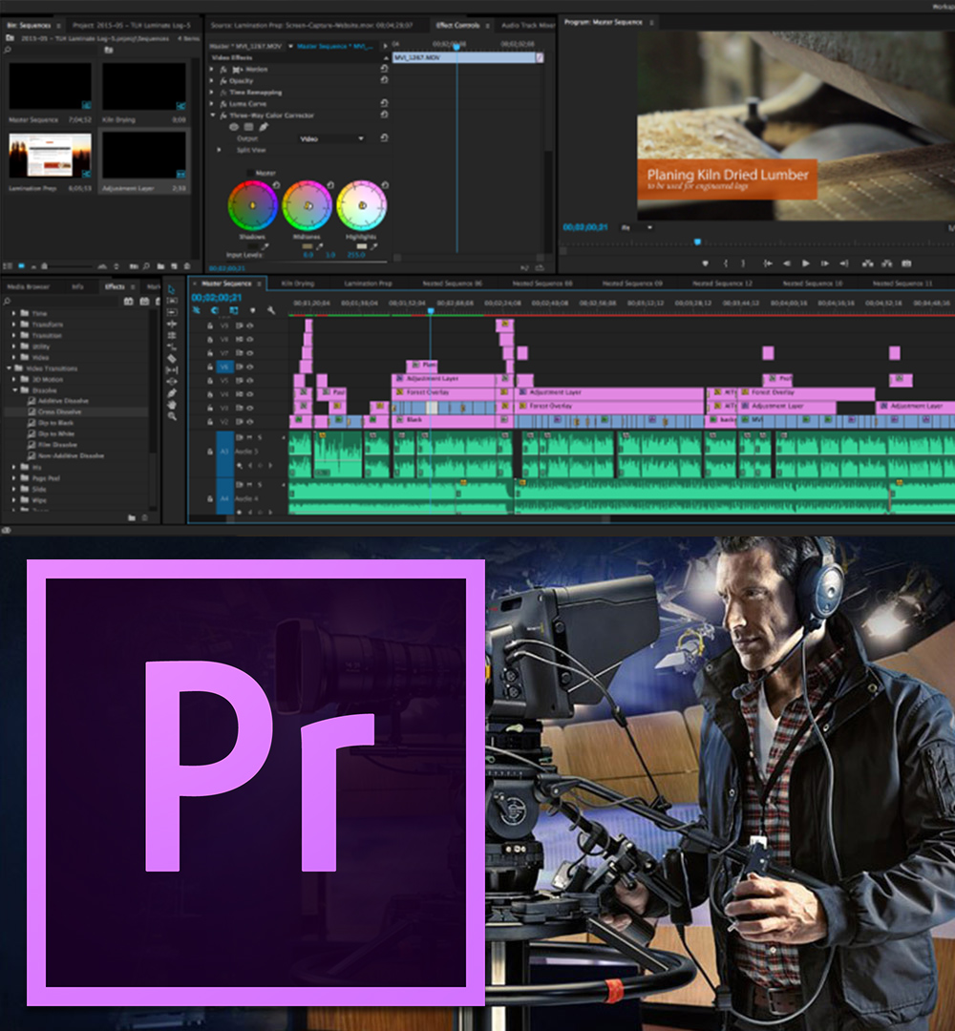The image size is (955, 1031).
Task: Reset the Opacity effect
Action: click(384, 80)
